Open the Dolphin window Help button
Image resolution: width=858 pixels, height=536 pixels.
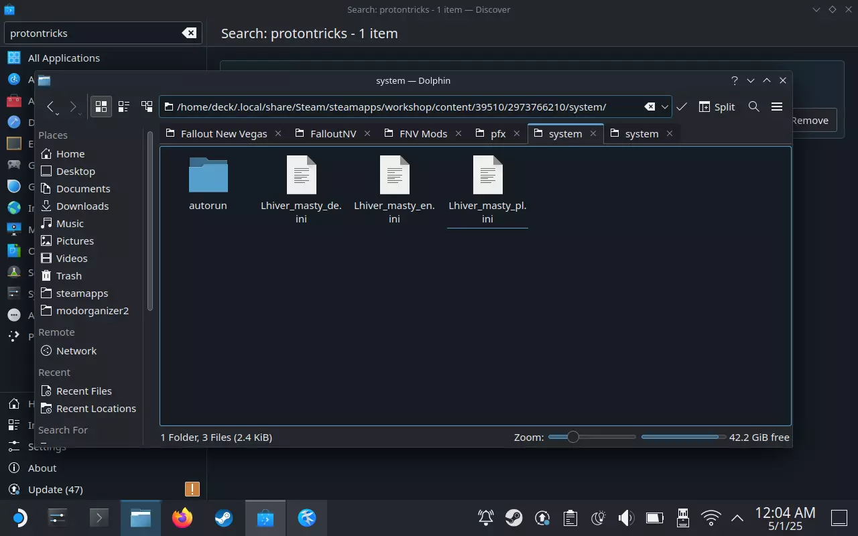coord(735,80)
